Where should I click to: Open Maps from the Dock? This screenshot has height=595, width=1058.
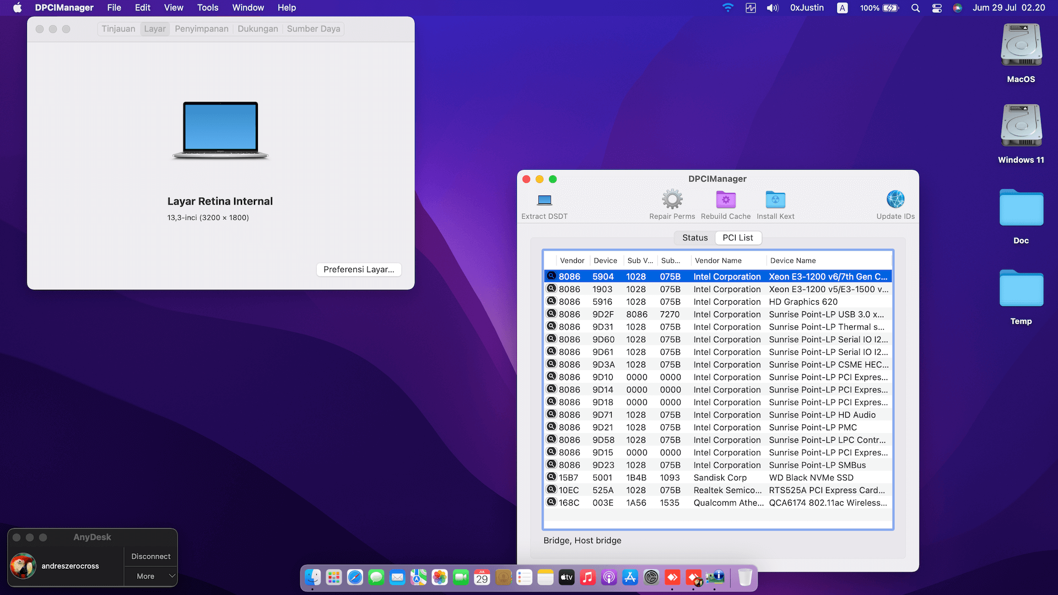point(419,577)
